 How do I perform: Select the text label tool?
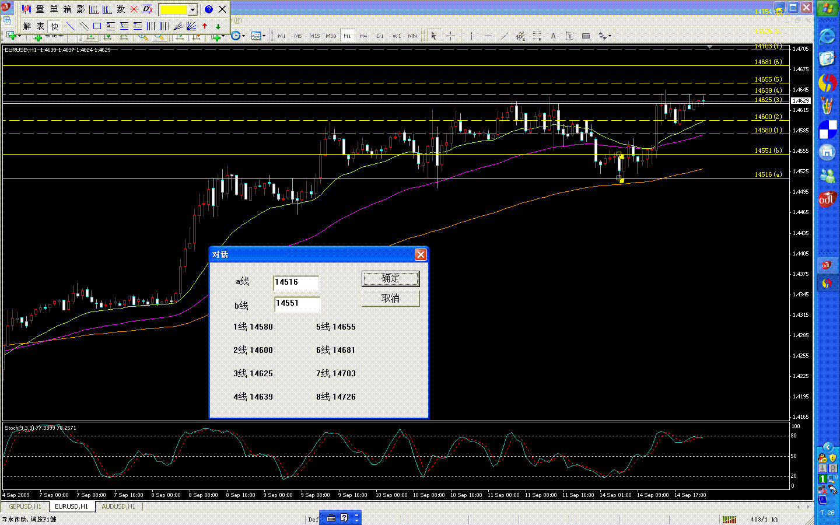click(x=569, y=36)
